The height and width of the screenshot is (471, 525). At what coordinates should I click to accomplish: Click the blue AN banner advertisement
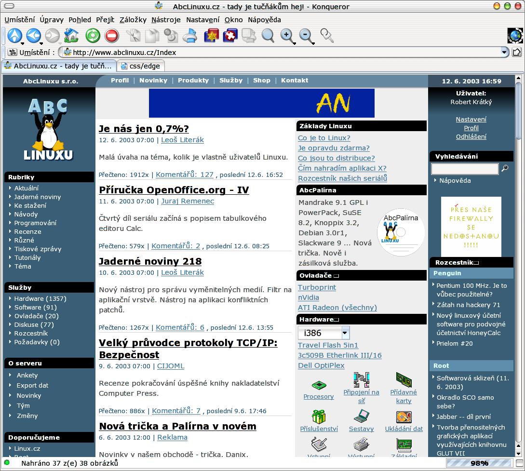click(261, 103)
